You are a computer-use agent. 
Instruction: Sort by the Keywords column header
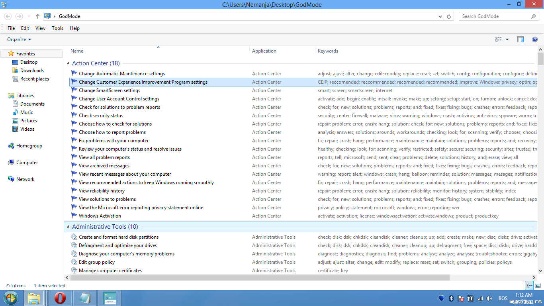[x=328, y=51]
